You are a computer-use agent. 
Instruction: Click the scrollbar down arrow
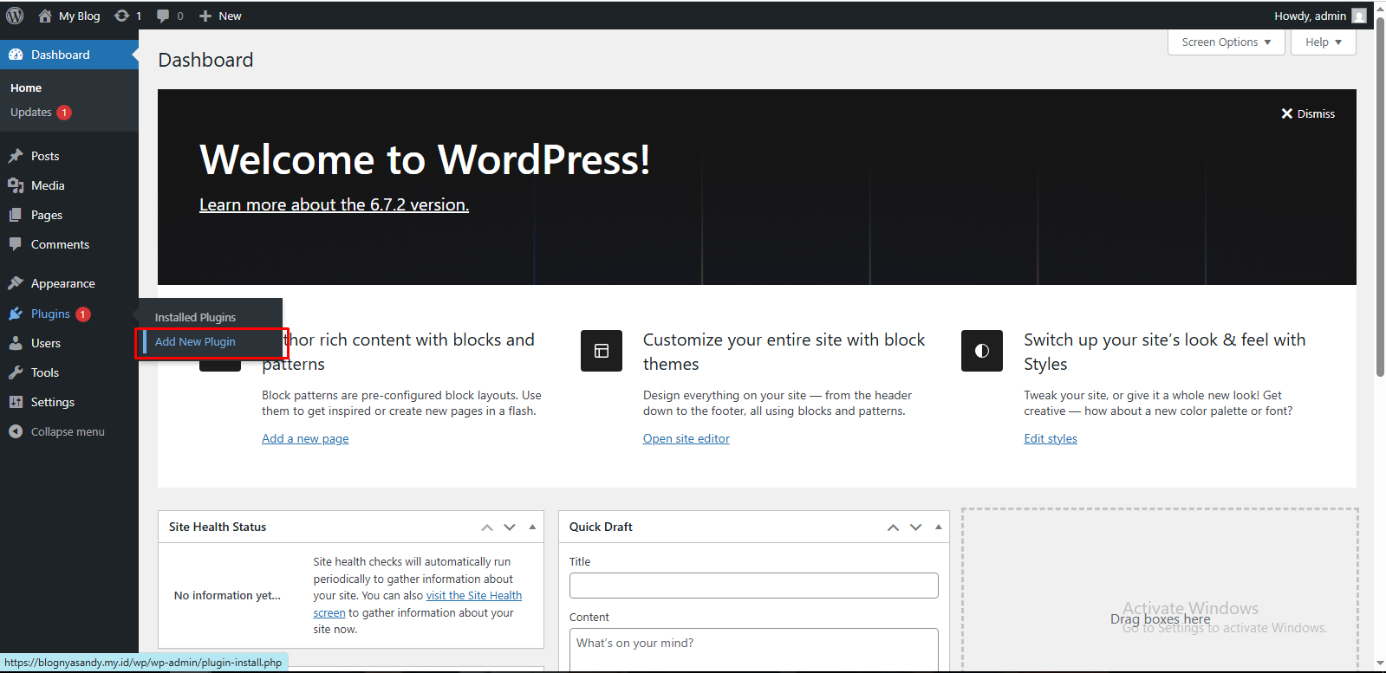(x=1380, y=663)
